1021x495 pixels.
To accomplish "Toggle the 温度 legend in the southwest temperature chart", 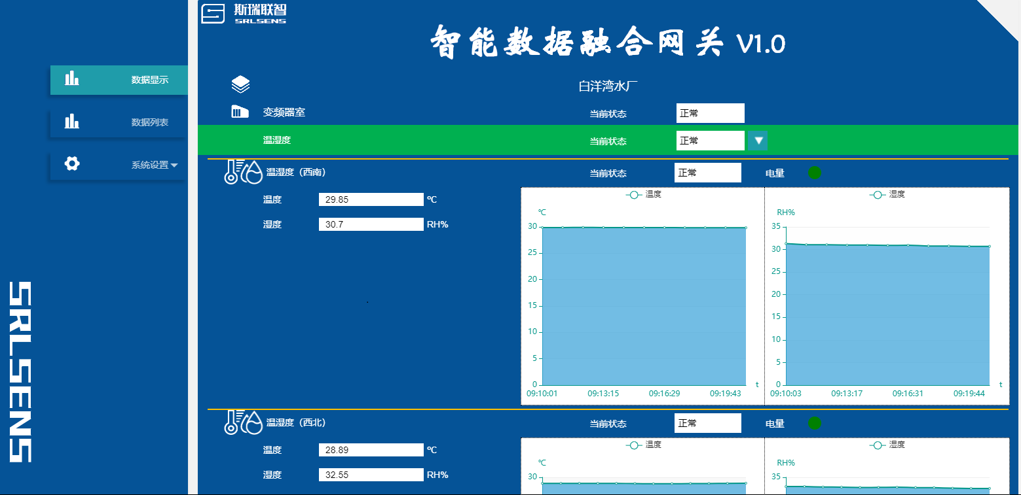I will pyautogui.click(x=643, y=194).
